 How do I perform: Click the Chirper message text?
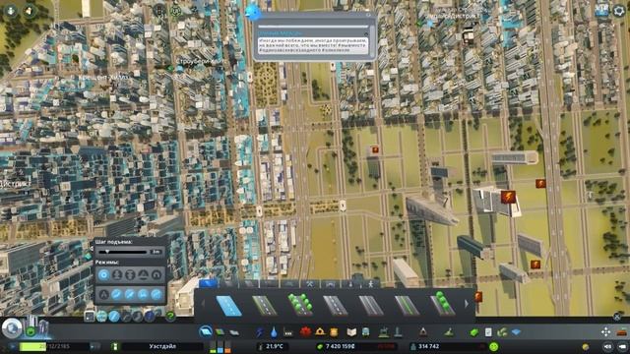pos(313,46)
